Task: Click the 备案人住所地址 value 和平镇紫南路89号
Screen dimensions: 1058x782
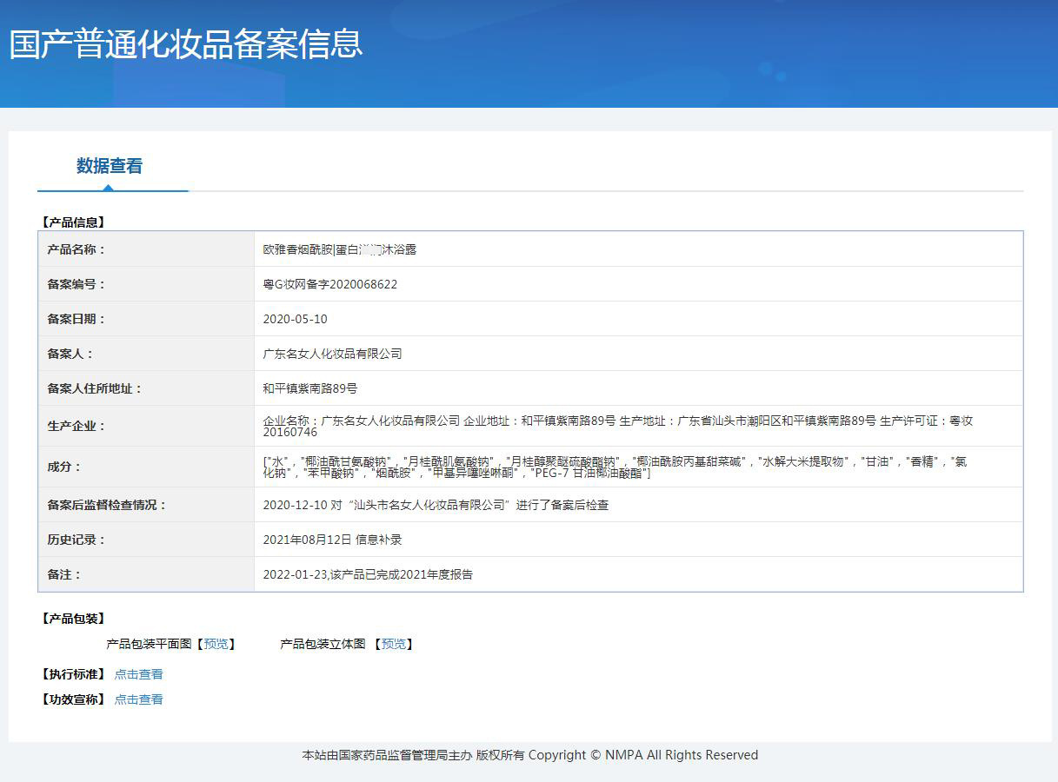Action: click(x=309, y=388)
